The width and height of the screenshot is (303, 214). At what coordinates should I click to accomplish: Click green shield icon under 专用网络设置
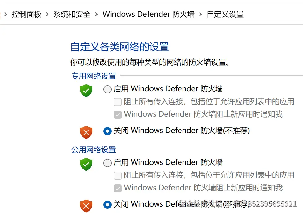86,91
